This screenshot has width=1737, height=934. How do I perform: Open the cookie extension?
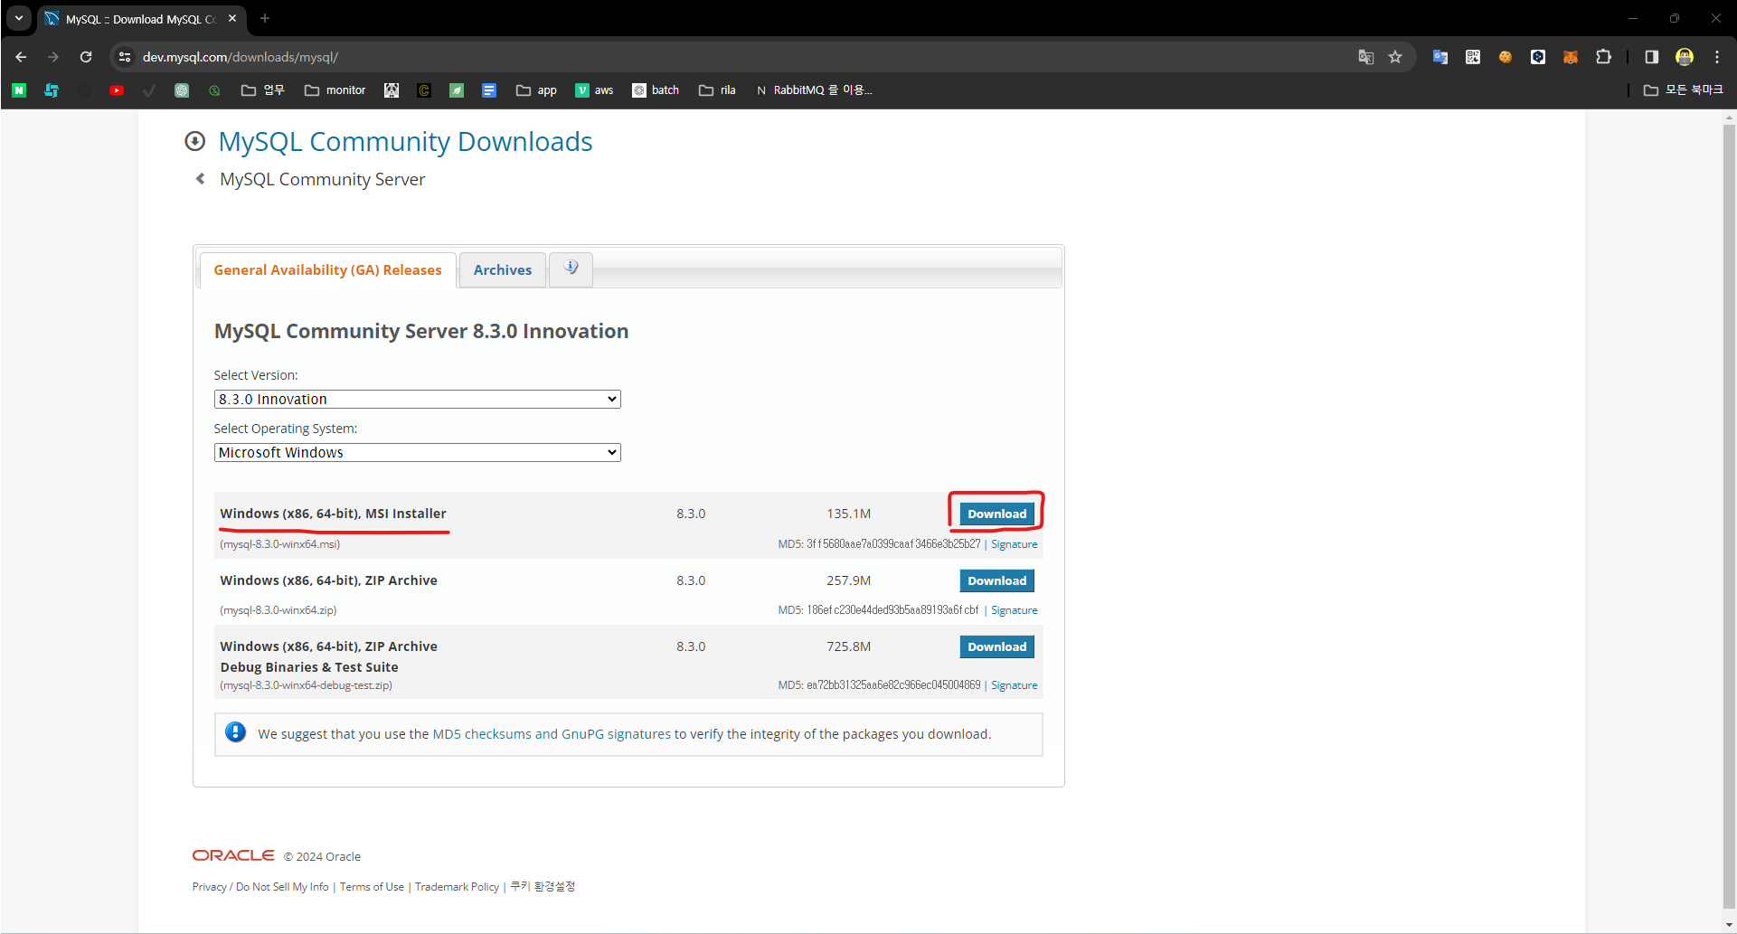1506,57
